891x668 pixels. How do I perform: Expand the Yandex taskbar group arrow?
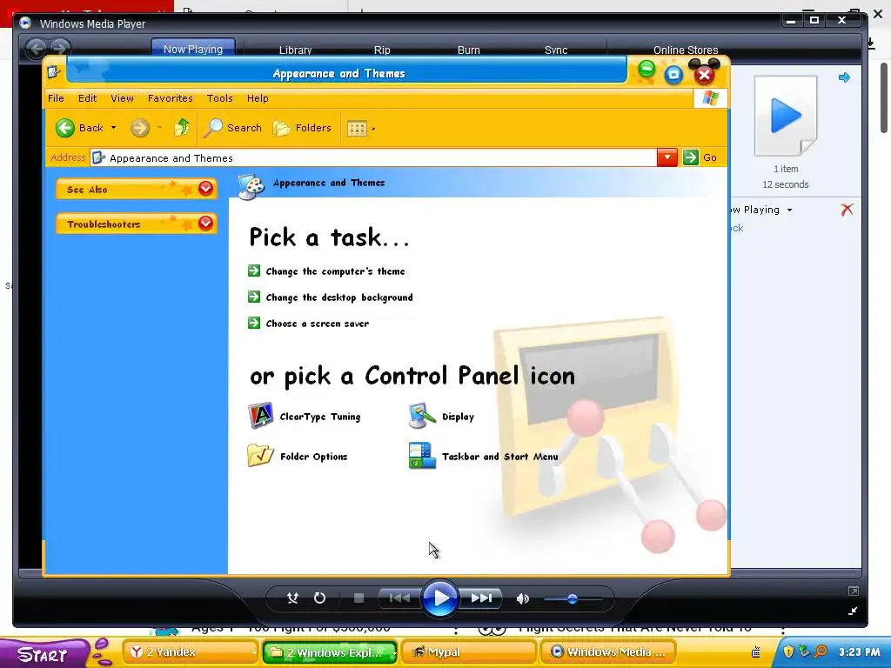click(x=254, y=652)
